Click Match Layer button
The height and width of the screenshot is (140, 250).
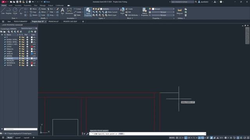coord(111,15)
